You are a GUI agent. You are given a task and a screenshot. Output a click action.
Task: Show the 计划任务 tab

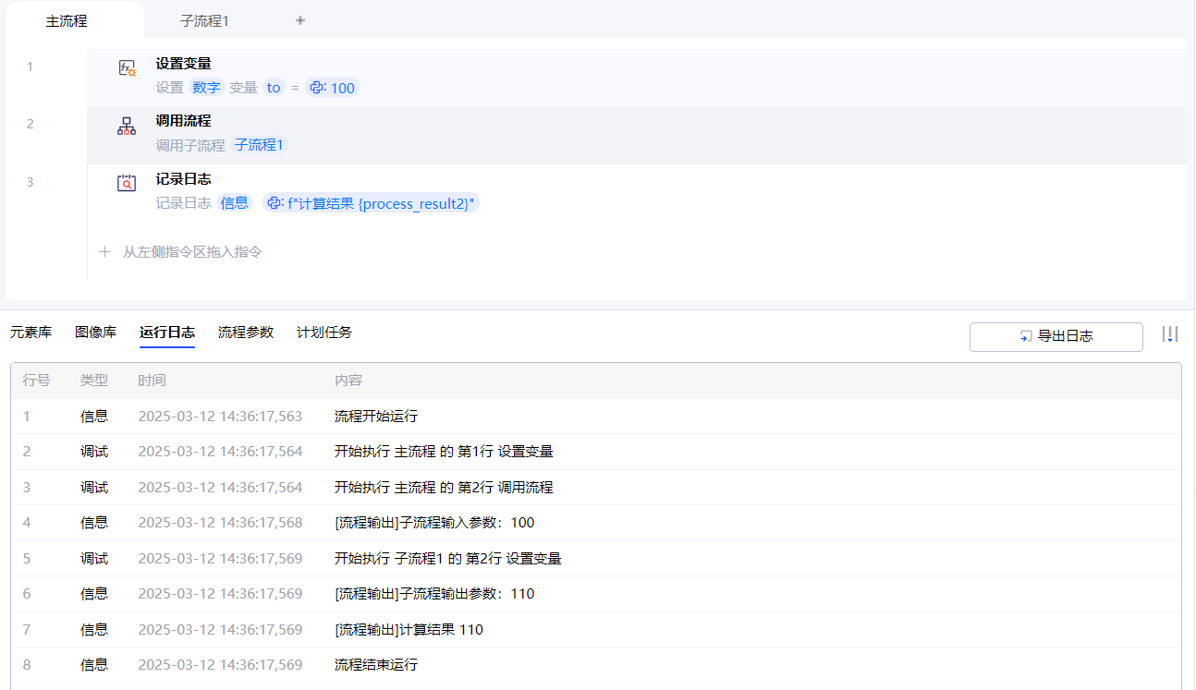click(x=323, y=333)
